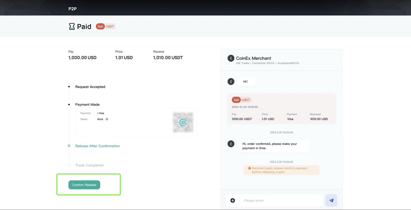Click the hourglass icon beside Paid
The image size is (411, 210).
click(71, 26)
